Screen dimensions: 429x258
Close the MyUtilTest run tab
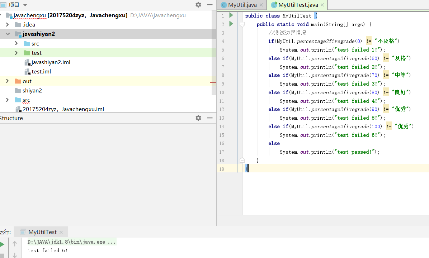61,232
